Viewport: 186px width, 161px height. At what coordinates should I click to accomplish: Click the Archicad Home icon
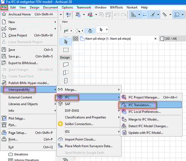point(4,14)
